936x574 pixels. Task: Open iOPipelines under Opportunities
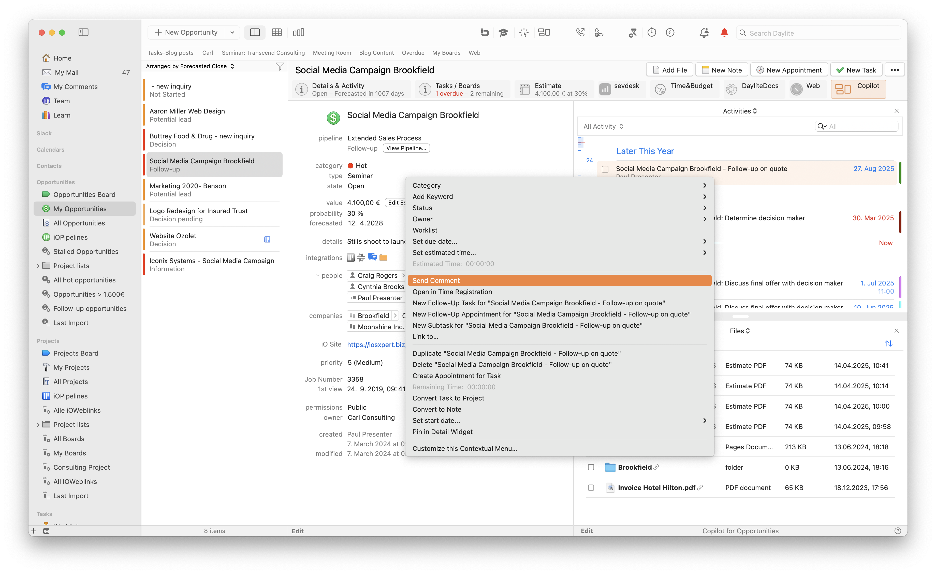(x=70, y=237)
